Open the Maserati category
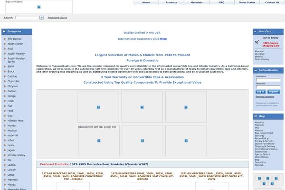 (x=13, y=180)
